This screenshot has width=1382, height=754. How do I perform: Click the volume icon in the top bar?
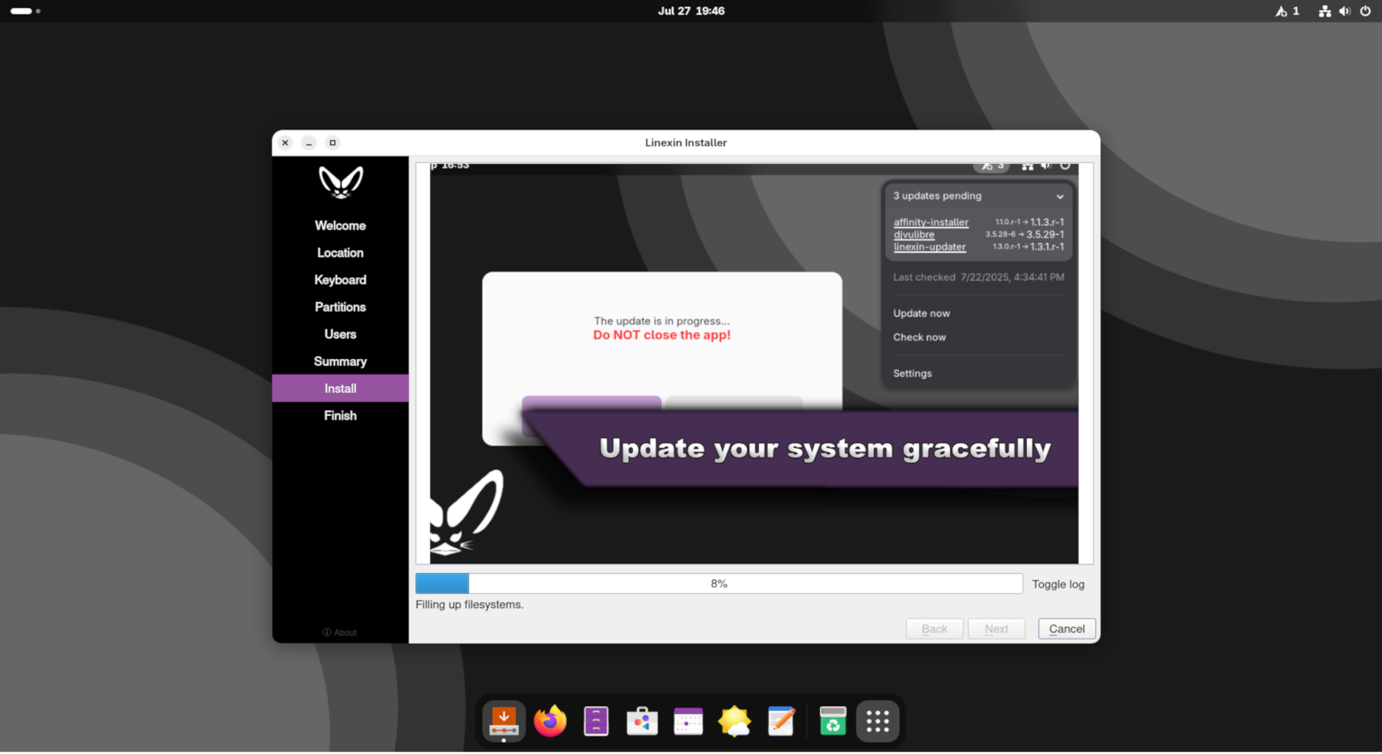click(x=1345, y=11)
